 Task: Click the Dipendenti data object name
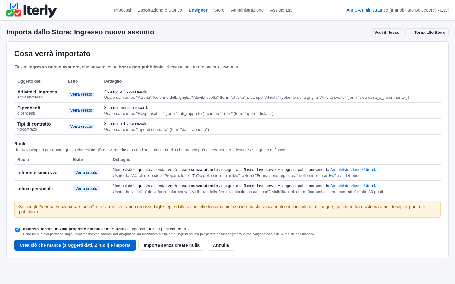pos(29,108)
